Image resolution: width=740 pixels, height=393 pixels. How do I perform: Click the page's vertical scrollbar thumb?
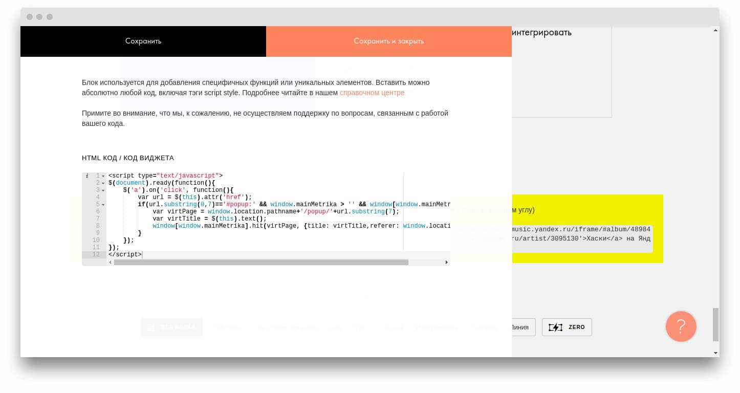[x=716, y=324]
